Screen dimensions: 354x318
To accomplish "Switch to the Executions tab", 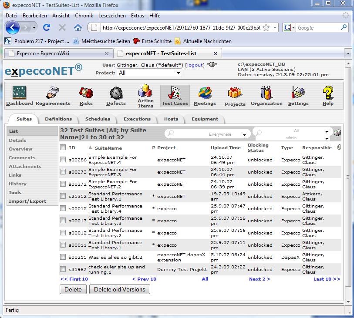I will pos(137,119).
